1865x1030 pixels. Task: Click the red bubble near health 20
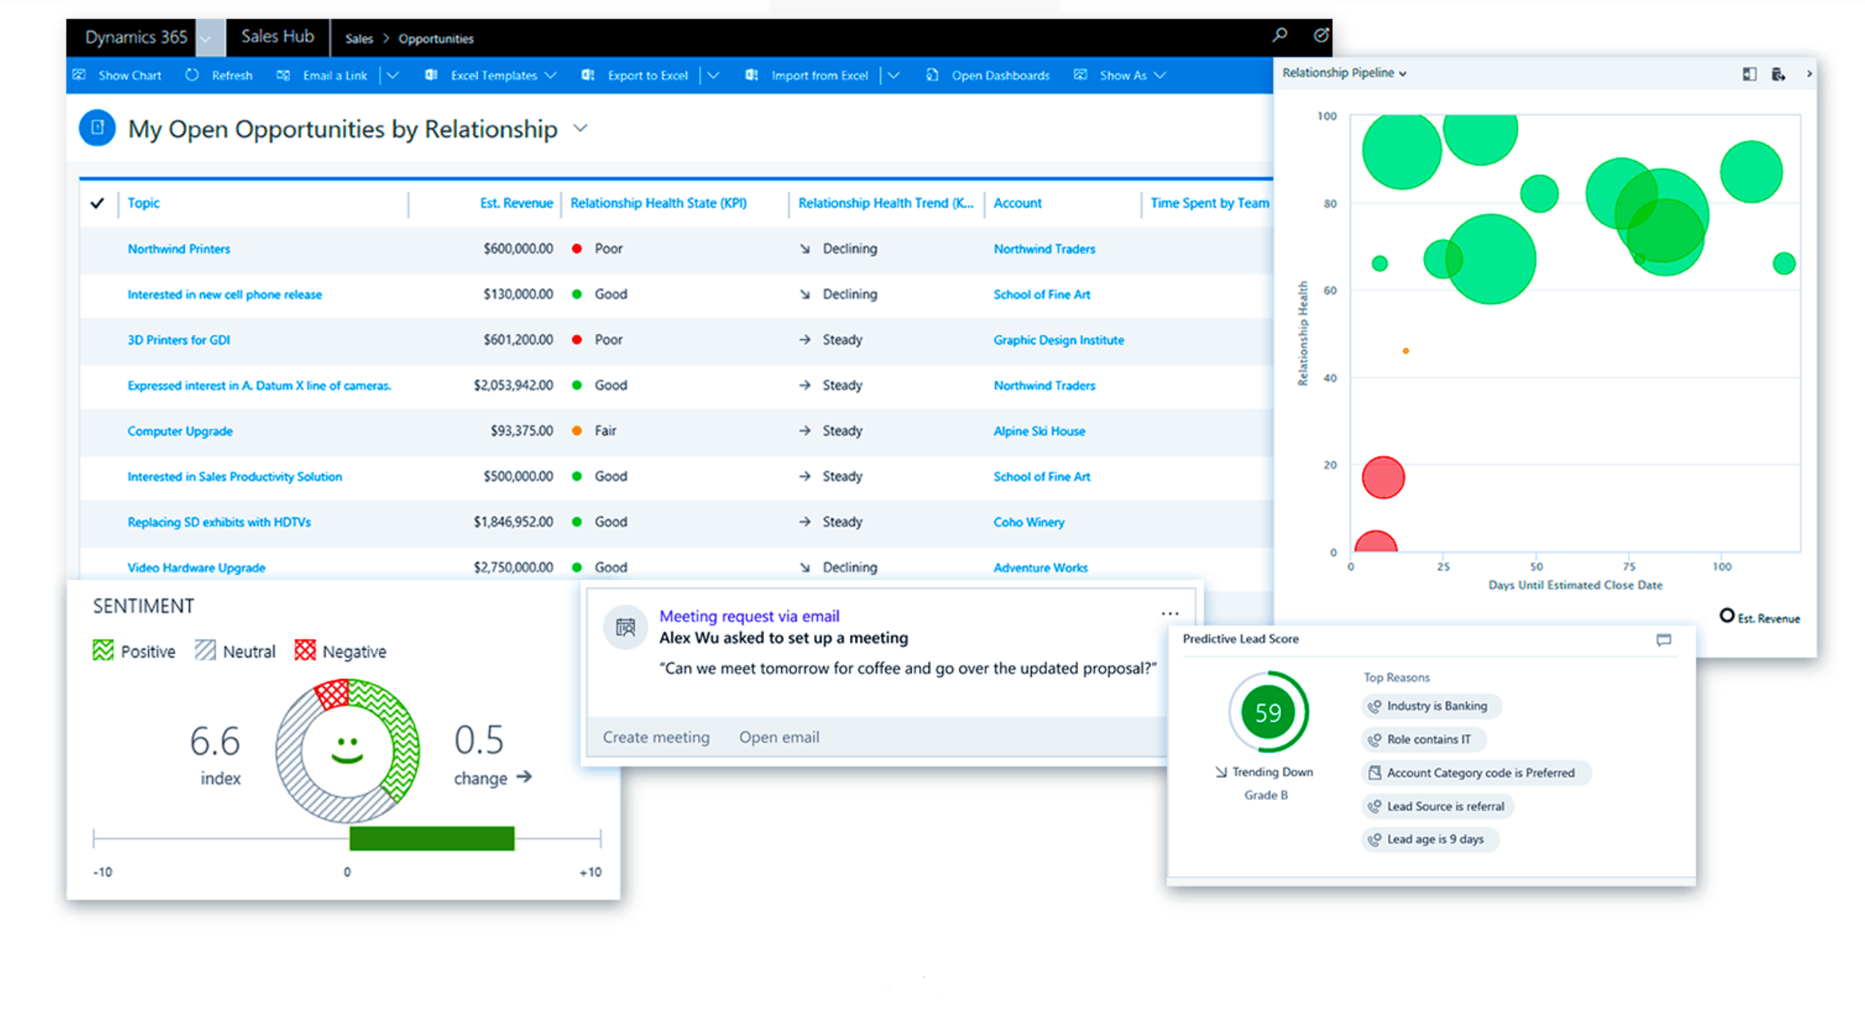point(1383,478)
